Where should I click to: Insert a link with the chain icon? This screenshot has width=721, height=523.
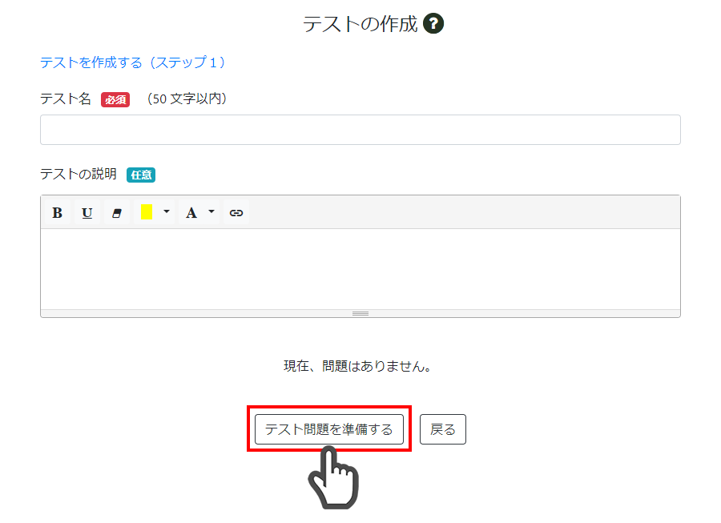tap(236, 213)
